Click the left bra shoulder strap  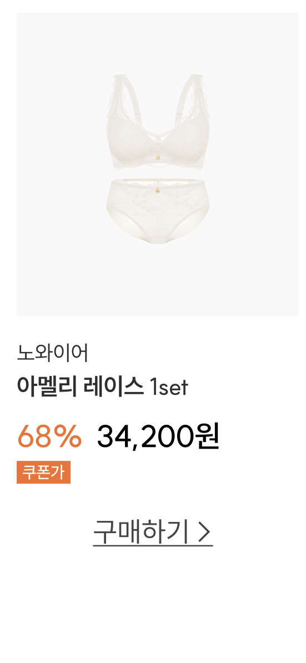[121, 97]
